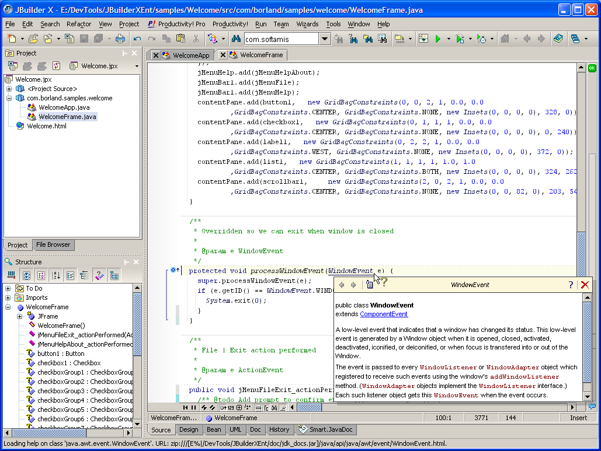The image size is (601, 451).
Task: Click the WindowEvent popup vertical scrollbar thumb
Action: pyautogui.click(x=587, y=342)
